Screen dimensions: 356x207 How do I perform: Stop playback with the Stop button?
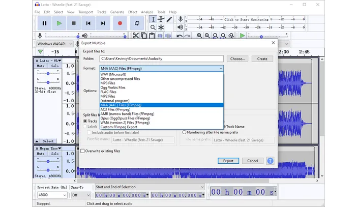[x=74, y=23]
